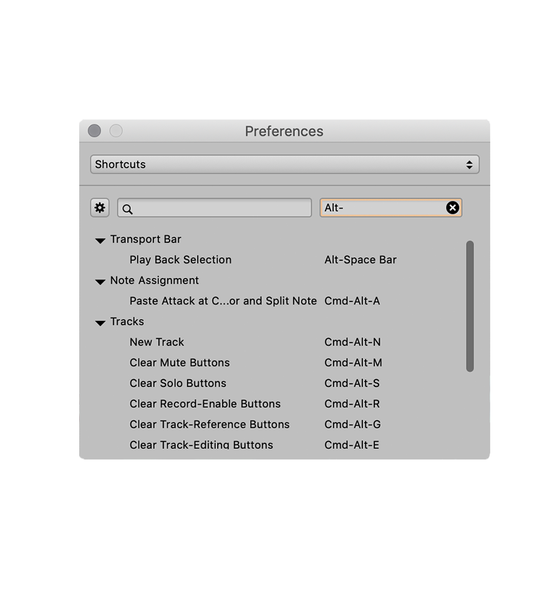Select the Play Back Selection shortcut
The image size is (557, 590).
180,260
